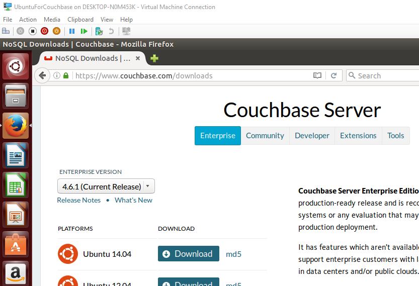Screen dimensions: 419x286
Task: Click the Turn Off stop icon
Action: click(x=33, y=31)
